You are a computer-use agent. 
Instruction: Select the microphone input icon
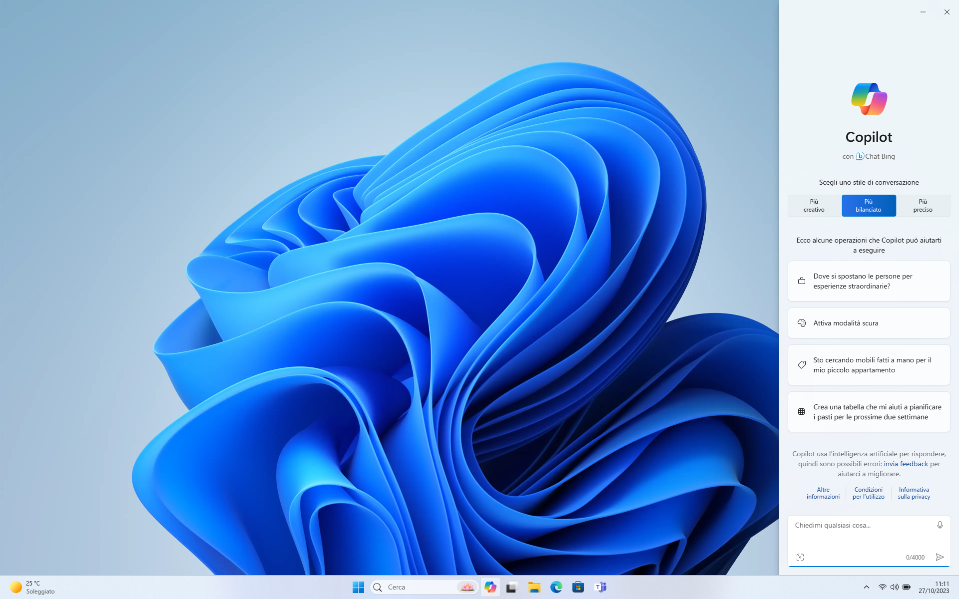point(940,525)
